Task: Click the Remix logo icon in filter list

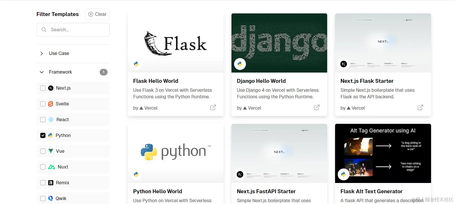Action: [x=51, y=183]
